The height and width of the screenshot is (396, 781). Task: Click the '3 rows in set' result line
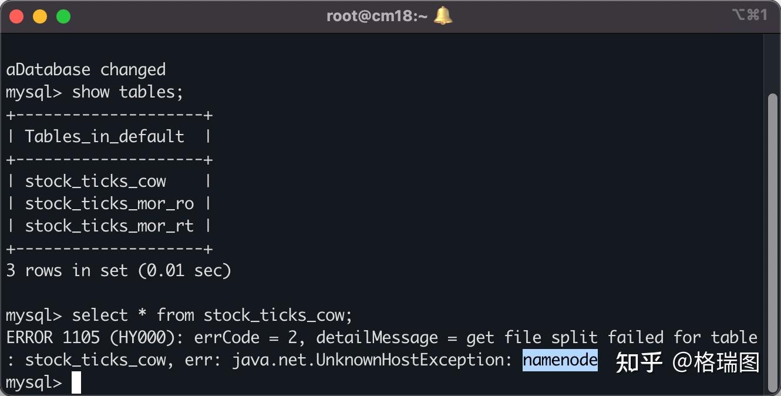click(119, 271)
